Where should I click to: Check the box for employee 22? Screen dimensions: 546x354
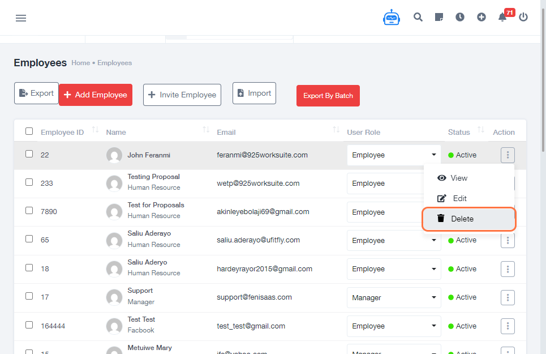click(29, 154)
